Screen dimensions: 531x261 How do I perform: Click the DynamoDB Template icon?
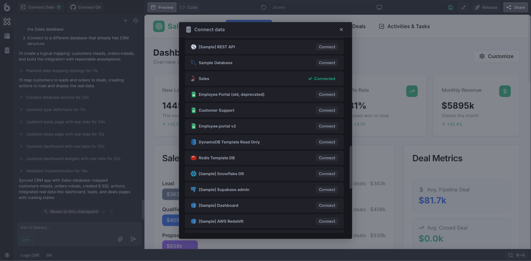(x=193, y=142)
